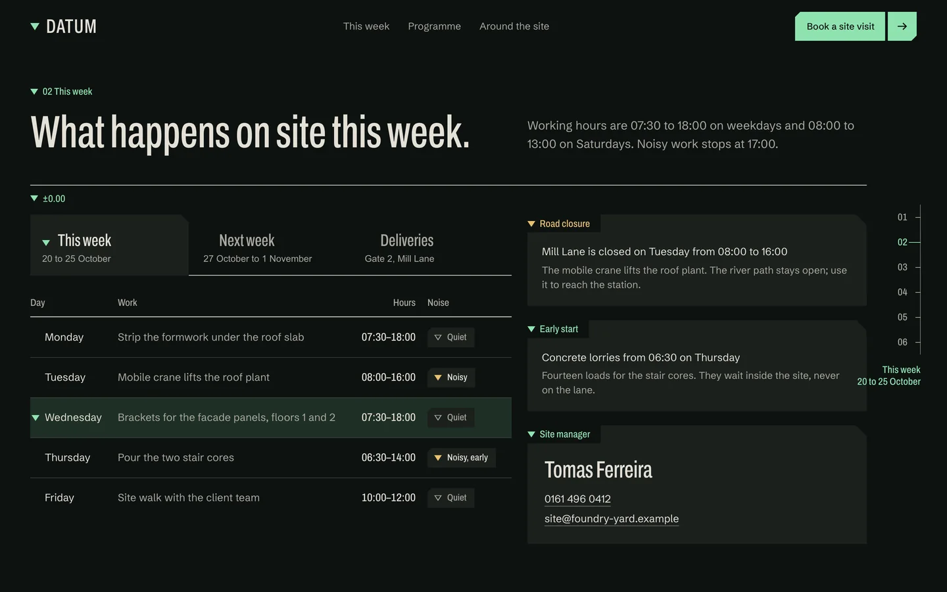Click 'The mobile crane lifts the roof plant' description

pos(694,278)
